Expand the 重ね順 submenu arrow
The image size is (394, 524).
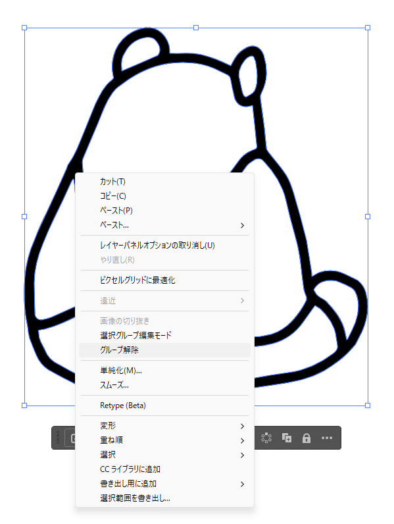click(x=243, y=440)
